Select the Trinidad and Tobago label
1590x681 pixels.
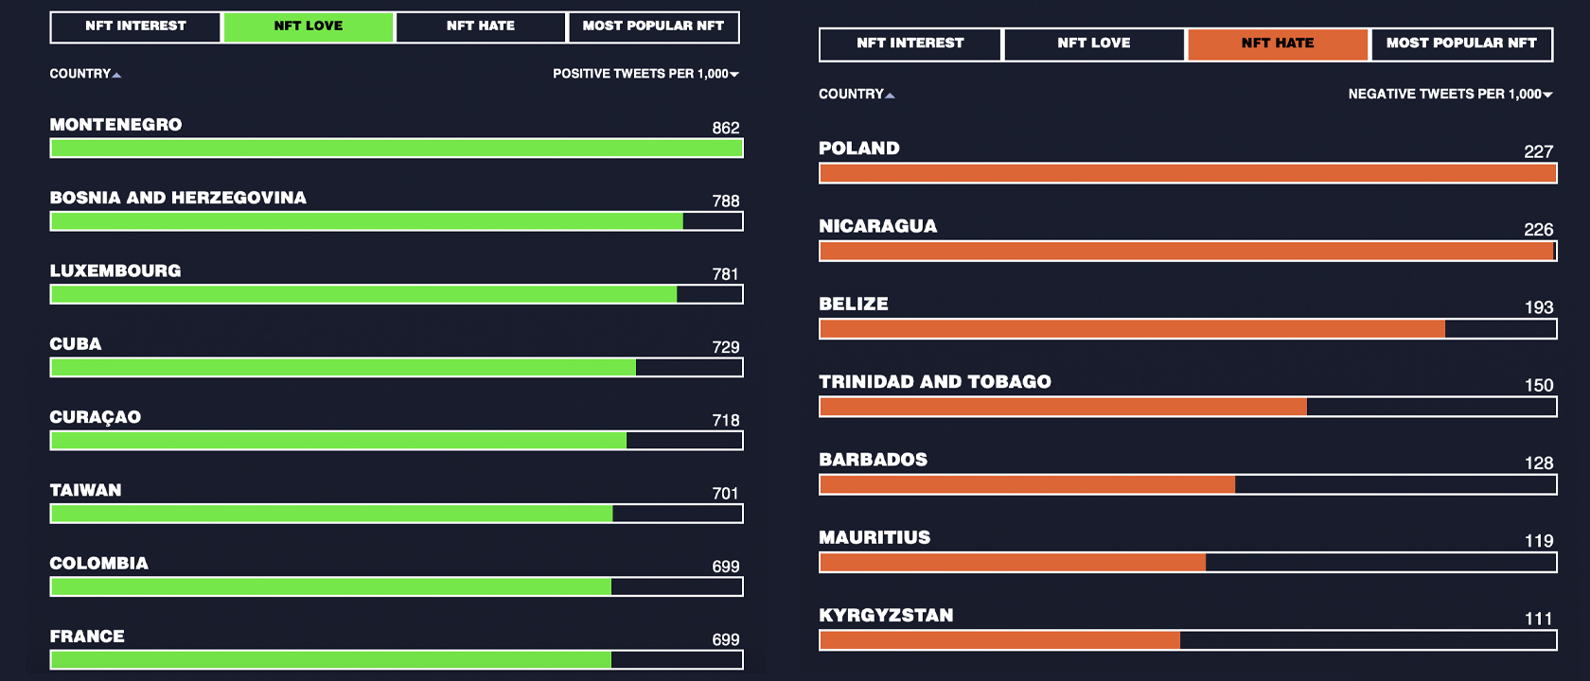935,382
